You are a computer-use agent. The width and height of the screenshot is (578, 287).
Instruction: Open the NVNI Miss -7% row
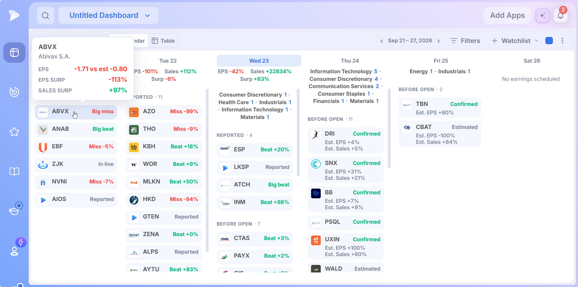pos(76,183)
